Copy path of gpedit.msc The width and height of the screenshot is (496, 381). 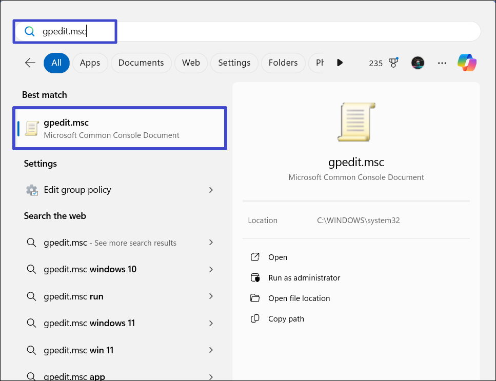click(286, 319)
